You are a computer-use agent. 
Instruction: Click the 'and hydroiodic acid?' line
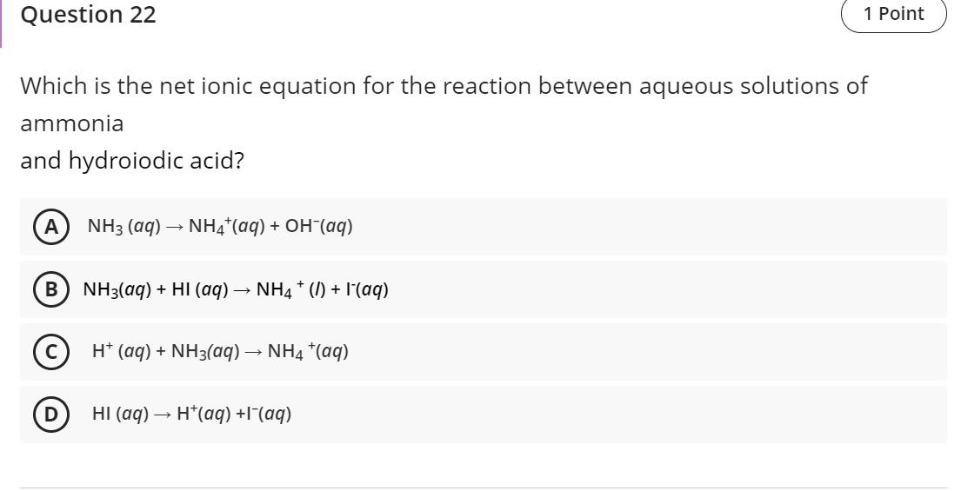[x=132, y=161]
